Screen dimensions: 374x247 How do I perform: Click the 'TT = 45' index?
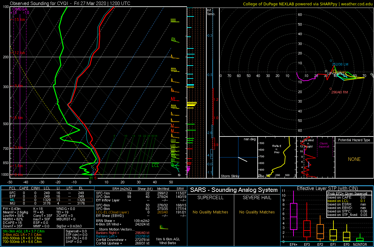39,213
